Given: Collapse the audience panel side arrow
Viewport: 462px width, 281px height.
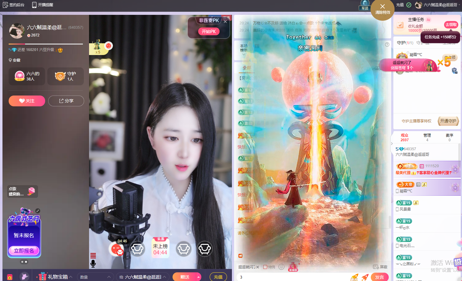Looking at the screenshot, I should point(392,143).
